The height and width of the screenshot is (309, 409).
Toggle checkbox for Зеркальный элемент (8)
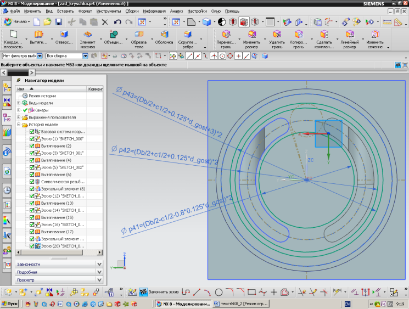[x=32, y=189]
